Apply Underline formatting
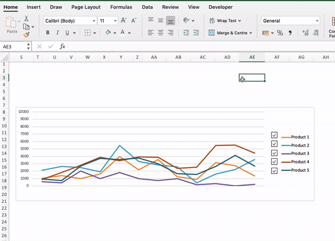The width and height of the screenshot is (335, 241). (68, 32)
